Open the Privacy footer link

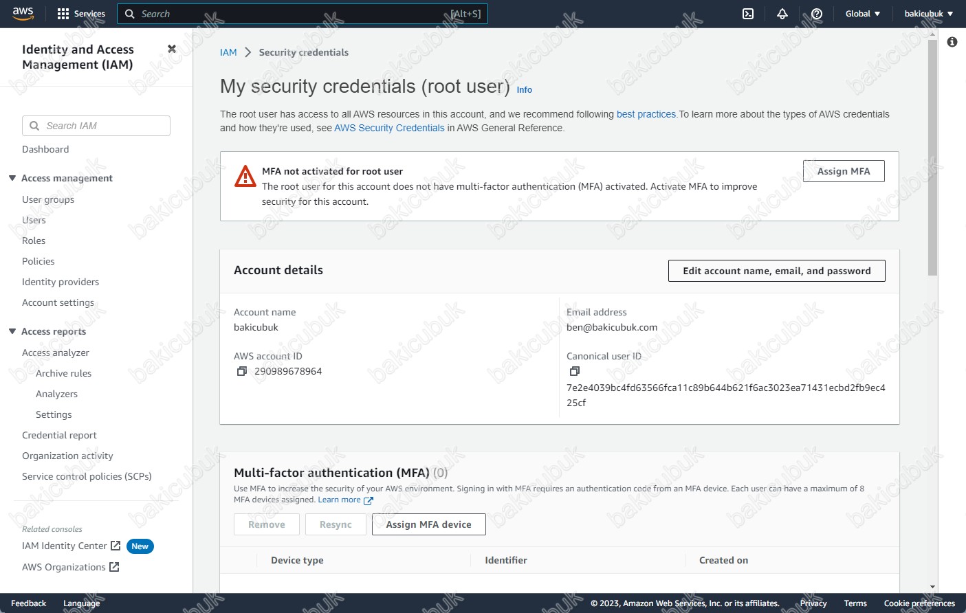click(813, 603)
